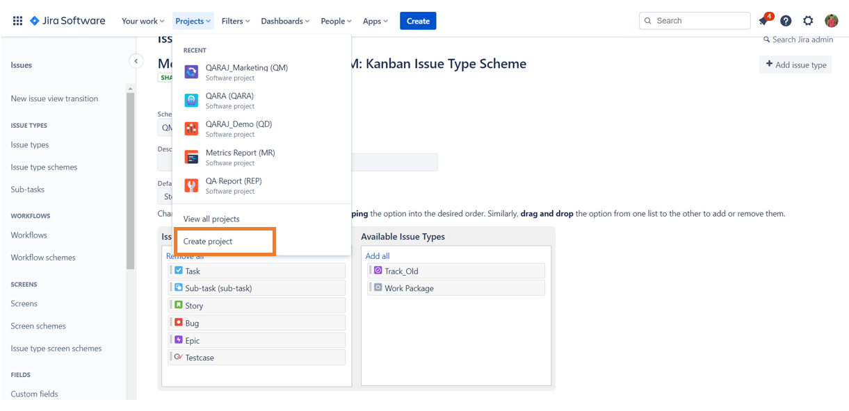
Task: Click inside the top Search field
Action: [x=695, y=21]
